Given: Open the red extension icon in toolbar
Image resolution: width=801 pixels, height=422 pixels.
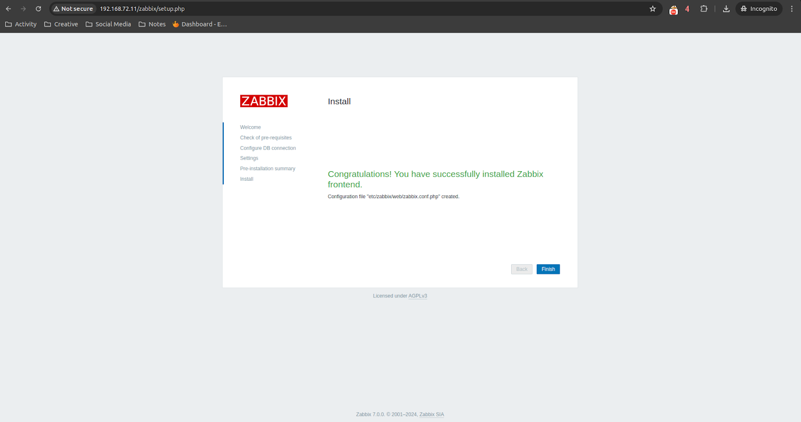Looking at the screenshot, I should (x=674, y=9).
